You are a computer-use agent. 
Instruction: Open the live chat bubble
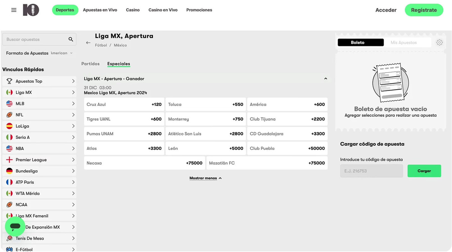15,226
